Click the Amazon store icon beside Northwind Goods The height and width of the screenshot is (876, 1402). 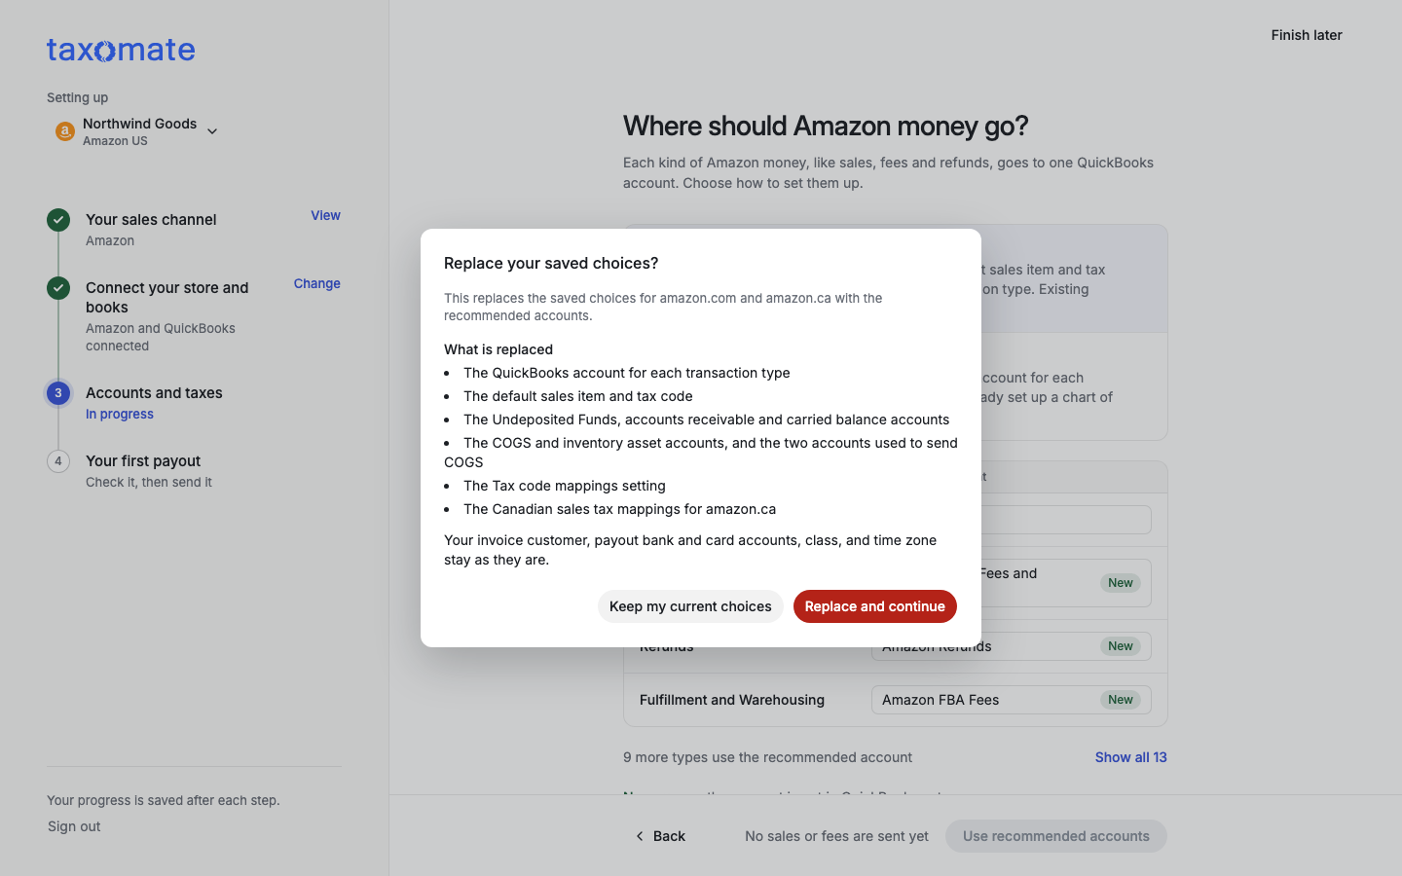(x=65, y=131)
